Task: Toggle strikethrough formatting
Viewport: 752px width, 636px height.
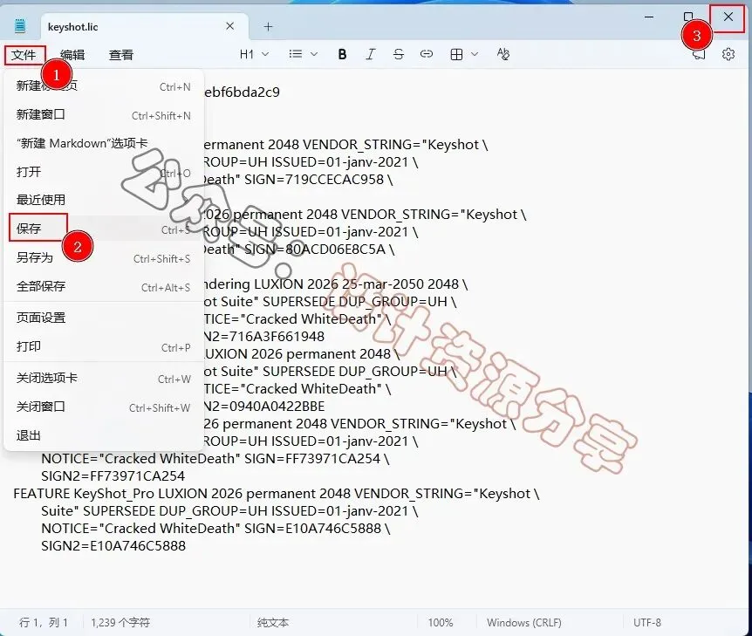Action: (x=399, y=54)
